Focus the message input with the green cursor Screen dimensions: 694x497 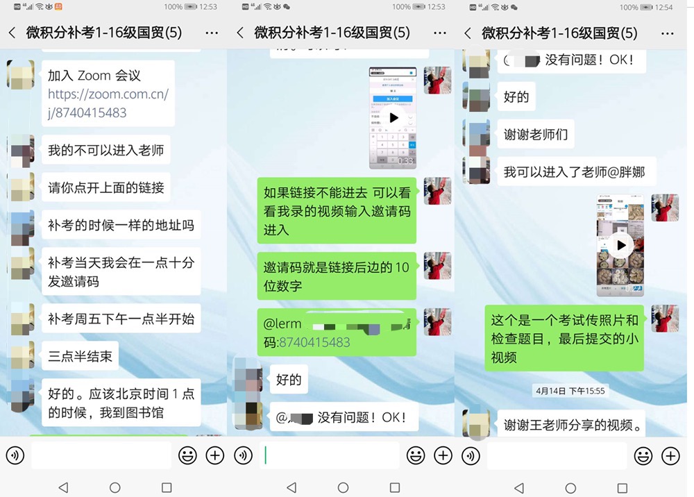pos(329,455)
